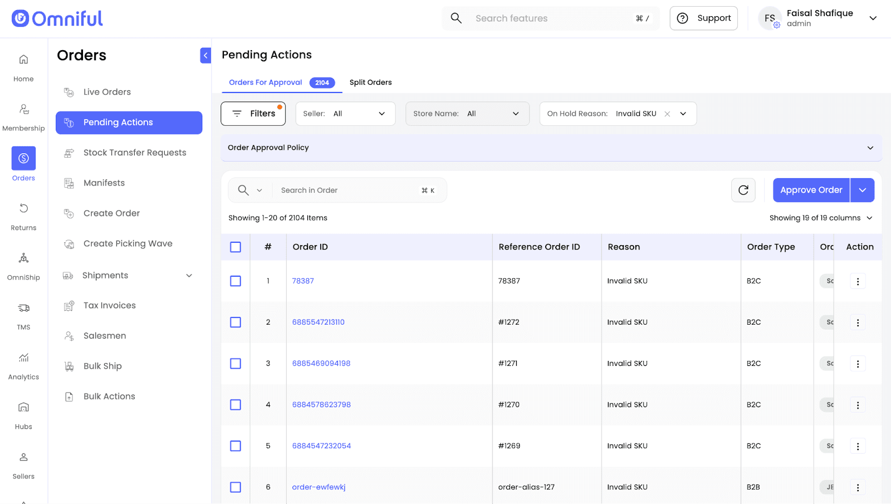Click the refresh icon above the table
891x504 pixels.
[743, 190]
